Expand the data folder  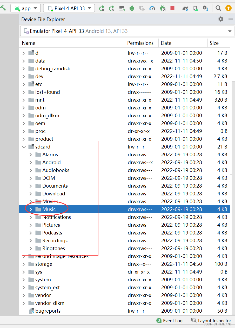[x=24, y=61]
